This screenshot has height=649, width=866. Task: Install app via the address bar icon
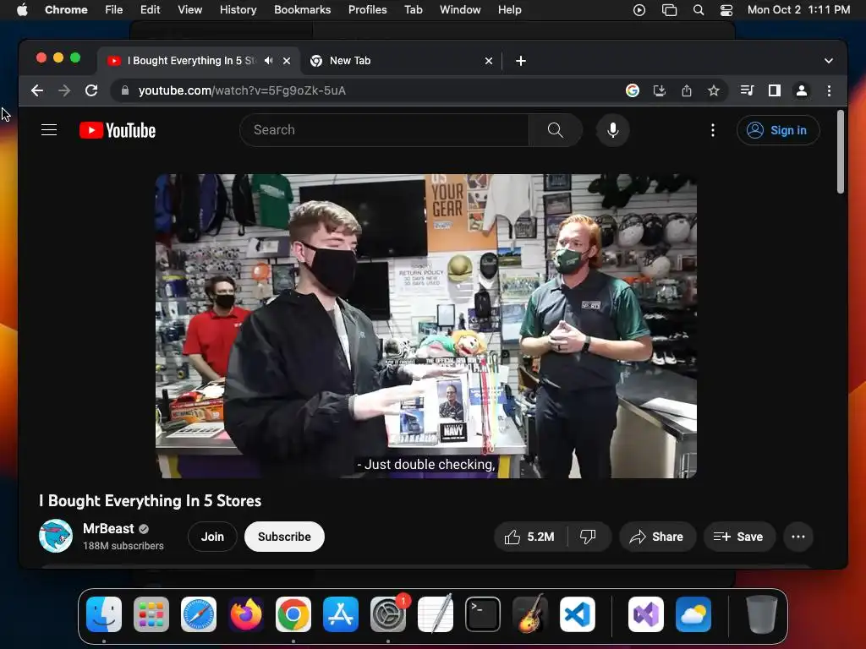pyautogui.click(x=660, y=90)
